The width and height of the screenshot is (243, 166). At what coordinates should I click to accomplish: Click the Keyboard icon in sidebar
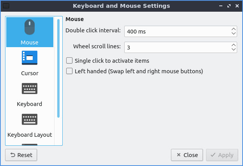click(30, 89)
